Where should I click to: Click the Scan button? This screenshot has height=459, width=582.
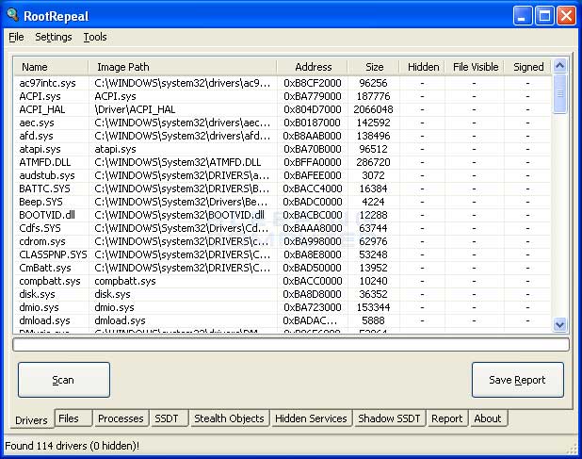point(64,380)
